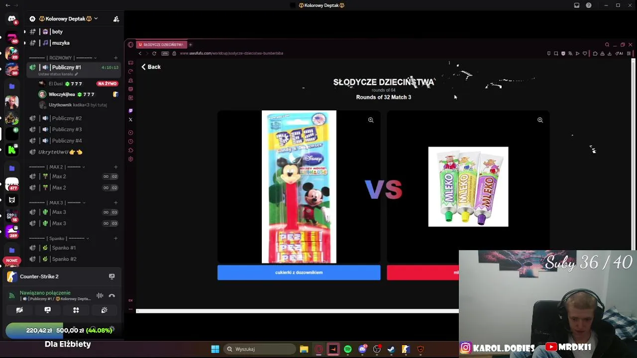The height and width of the screenshot is (358, 637).
Task: Open Steam from the taskbar
Action: 391,349
